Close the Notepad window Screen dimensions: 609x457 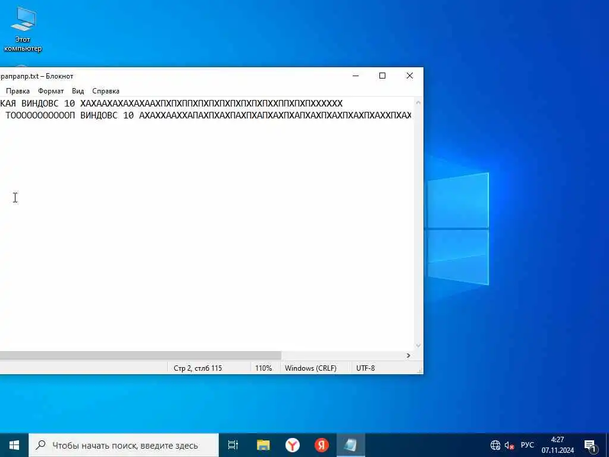410,76
